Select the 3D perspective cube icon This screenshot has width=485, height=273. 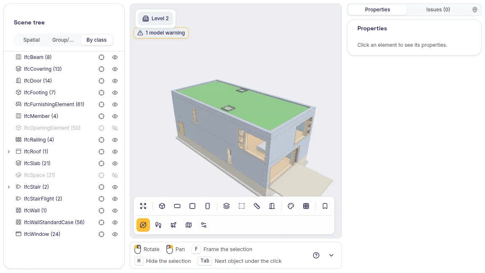[162, 206]
